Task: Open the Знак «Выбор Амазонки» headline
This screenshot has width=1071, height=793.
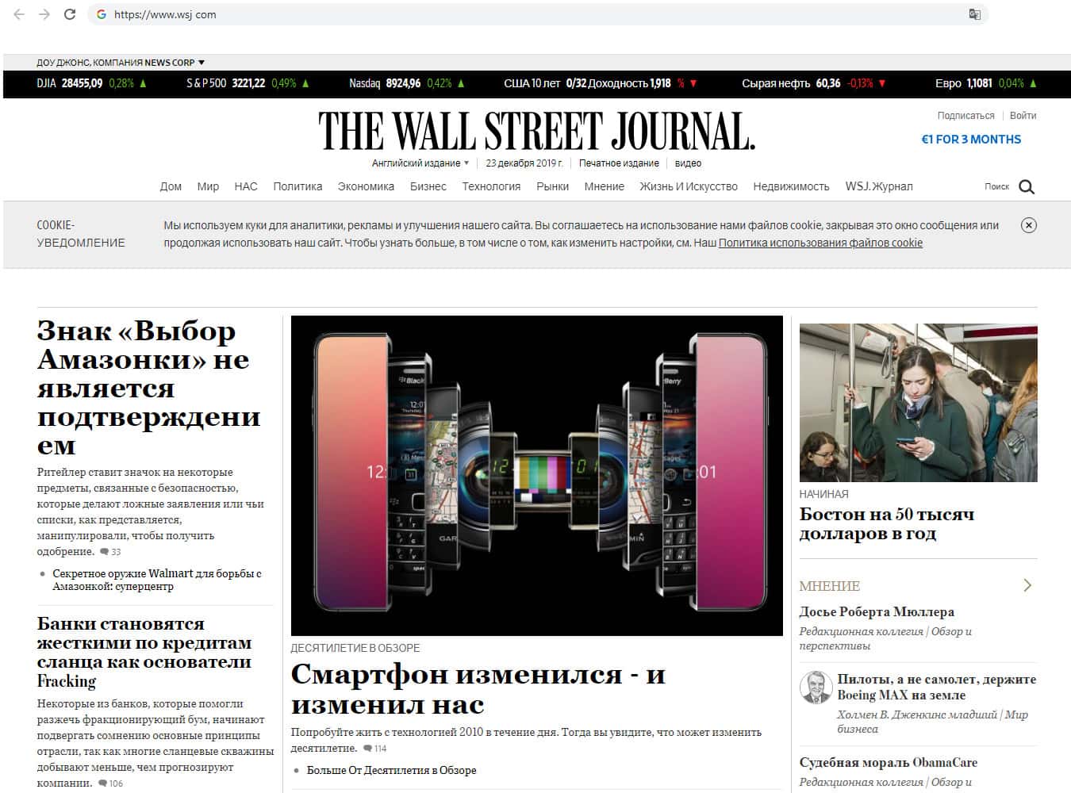Action: [x=148, y=388]
